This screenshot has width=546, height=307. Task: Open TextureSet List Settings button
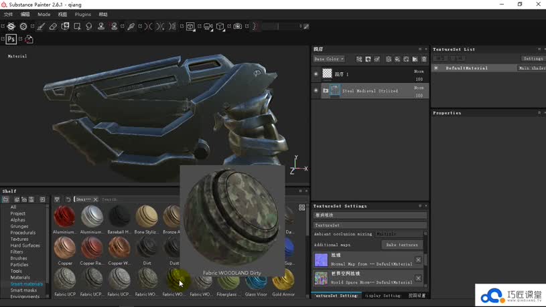click(533, 58)
